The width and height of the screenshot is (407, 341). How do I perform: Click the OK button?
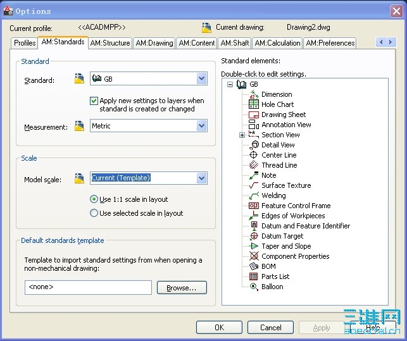tap(220, 328)
